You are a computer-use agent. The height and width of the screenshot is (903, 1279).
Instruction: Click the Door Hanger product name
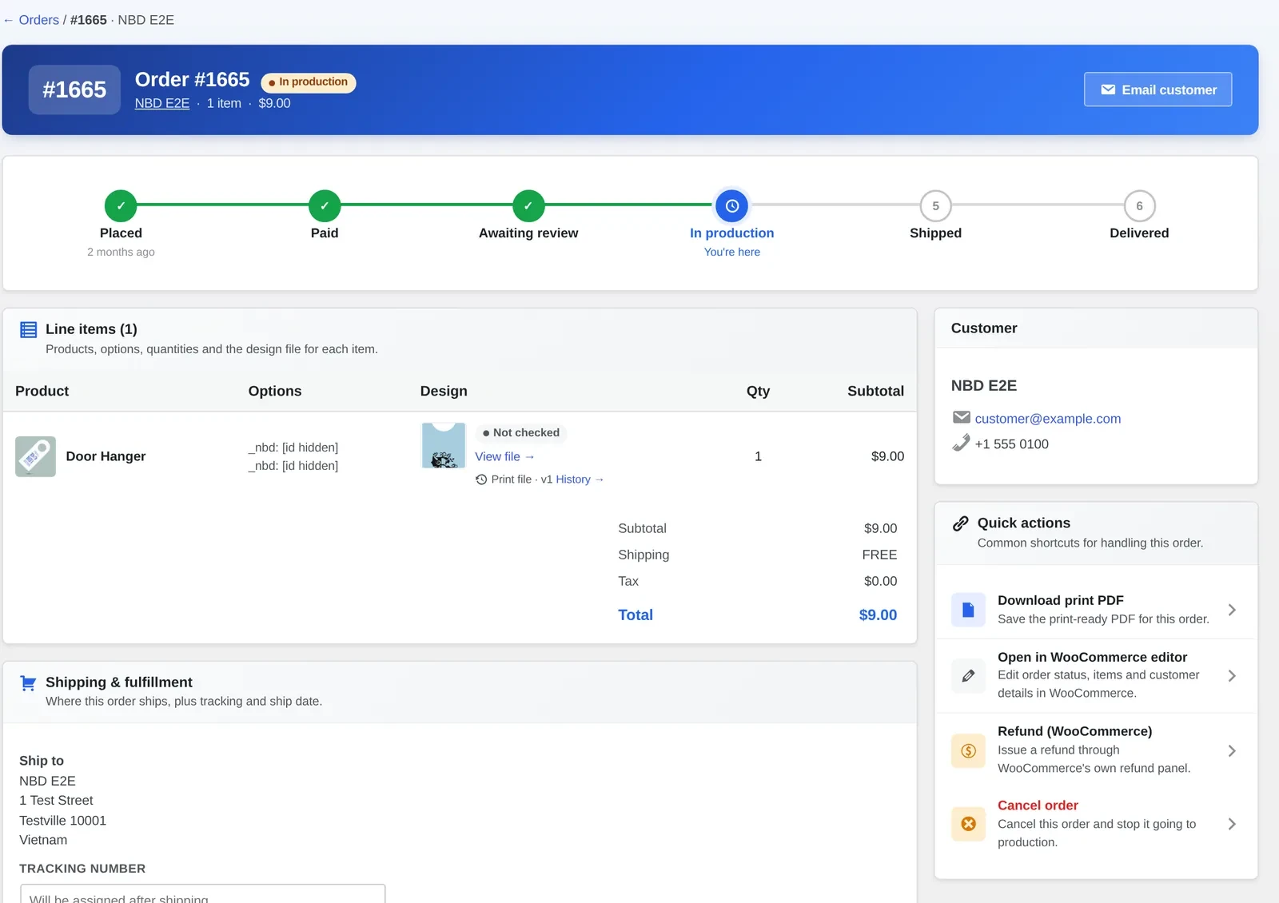coord(106,456)
